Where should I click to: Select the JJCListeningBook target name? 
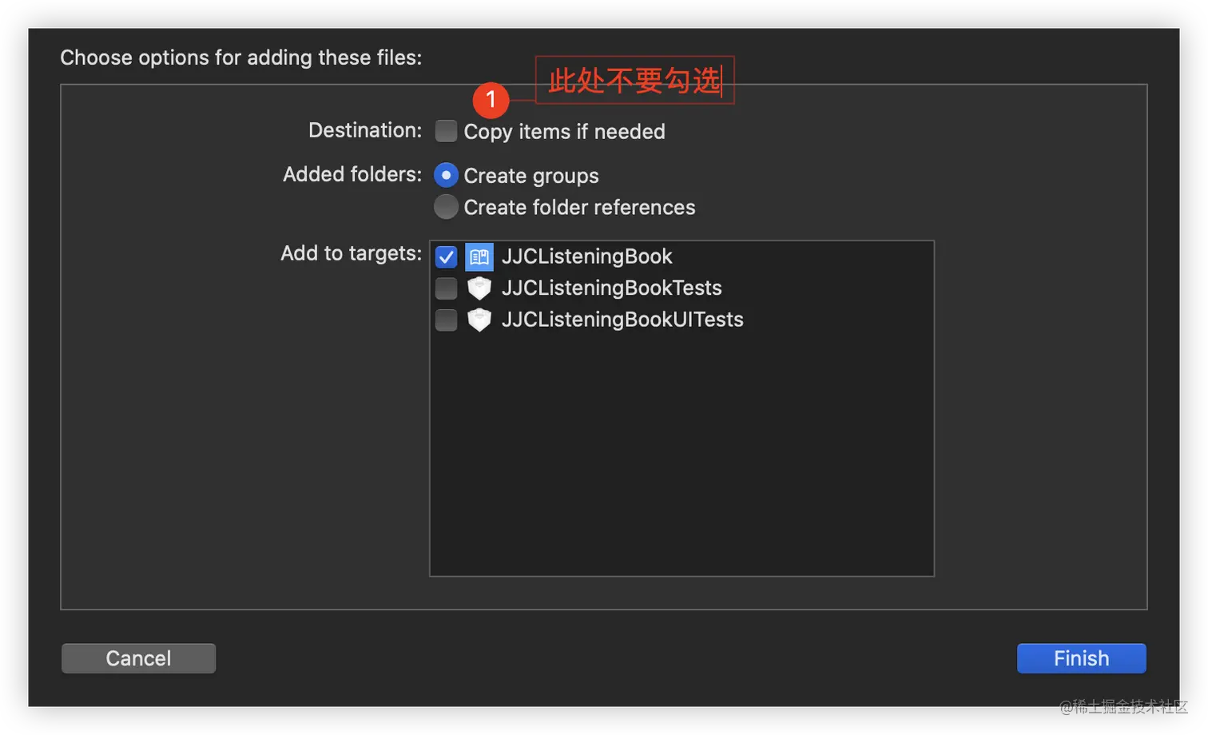pyautogui.click(x=586, y=256)
